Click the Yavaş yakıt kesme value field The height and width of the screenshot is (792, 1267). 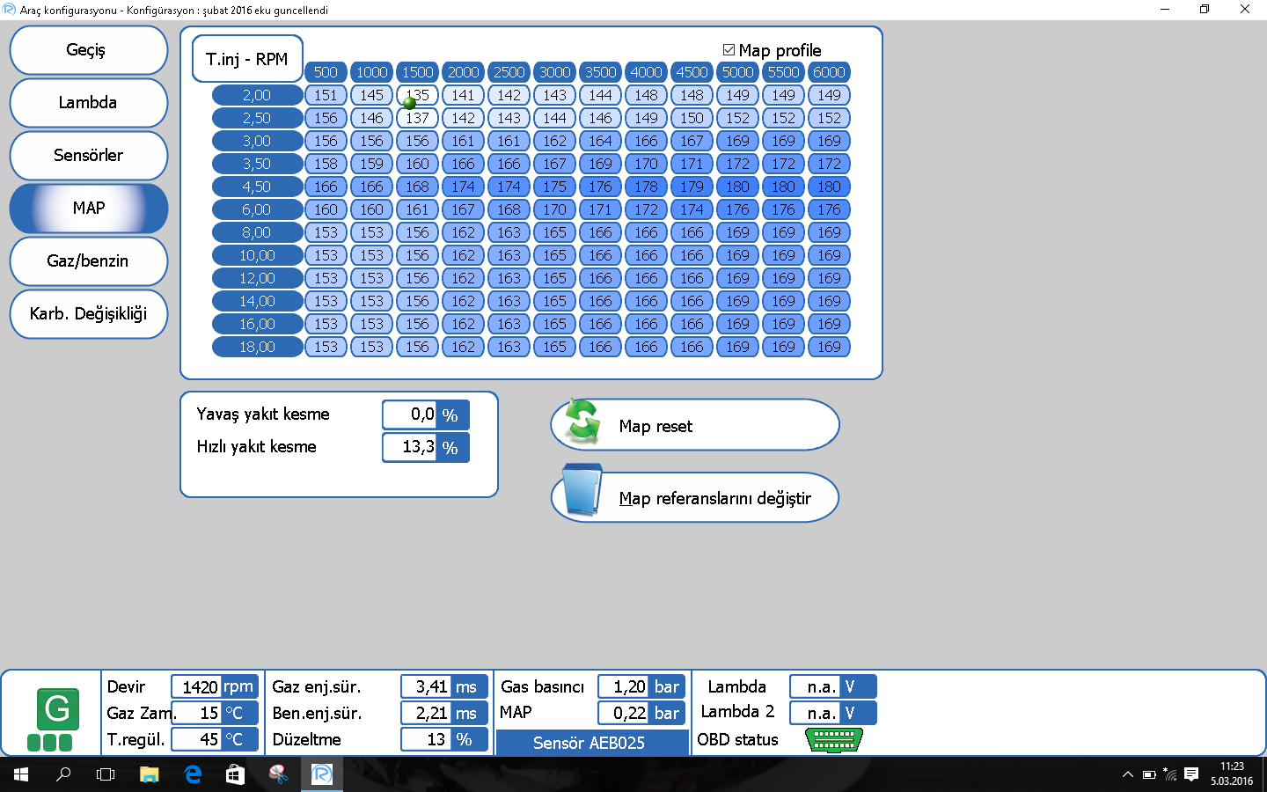(x=410, y=414)
